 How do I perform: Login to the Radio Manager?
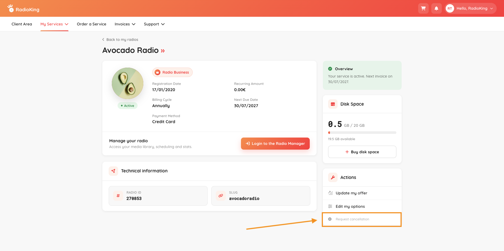pos(275,144)
